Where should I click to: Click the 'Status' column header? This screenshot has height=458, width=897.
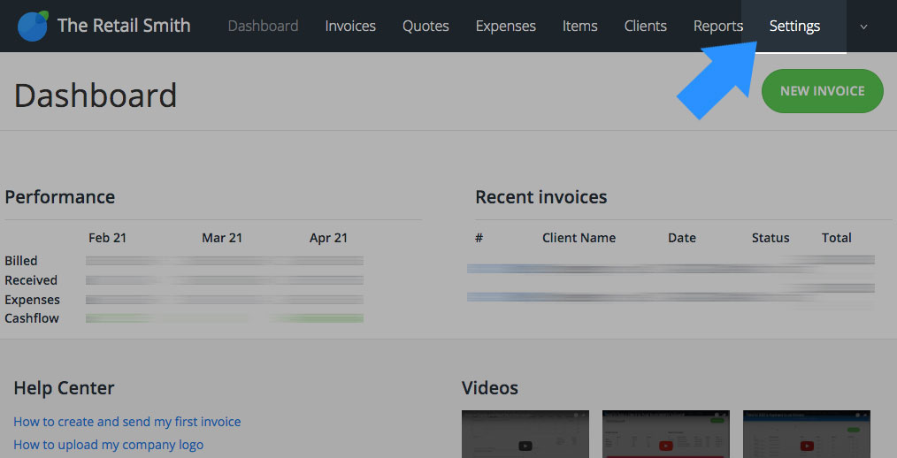[770, 238]
